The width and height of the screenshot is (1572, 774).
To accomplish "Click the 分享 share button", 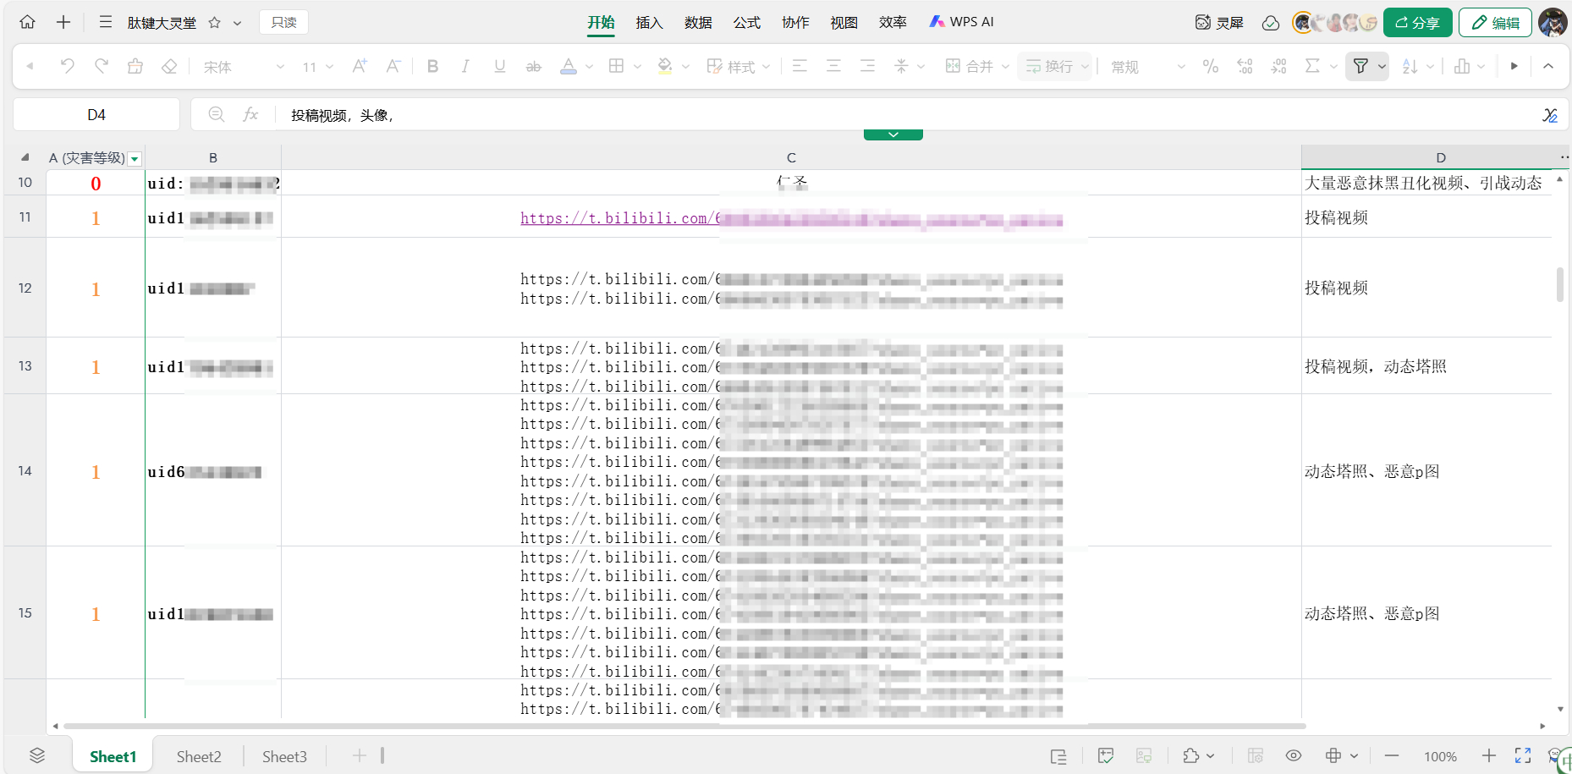I will coord(1417,23).
